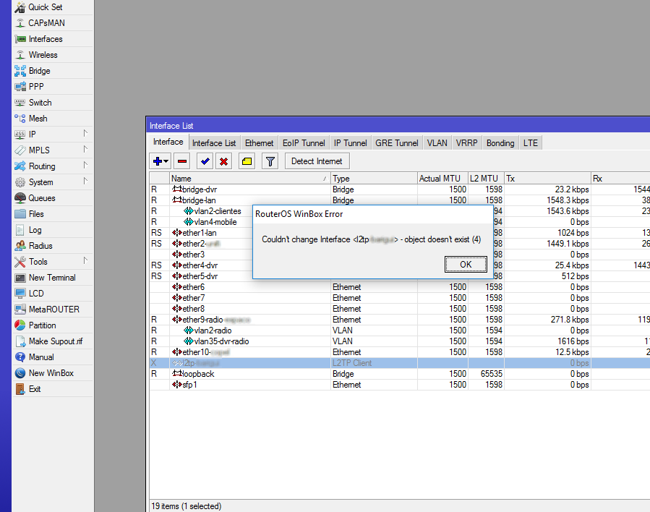Open Wireless in the left sidebar

[43, 55]
